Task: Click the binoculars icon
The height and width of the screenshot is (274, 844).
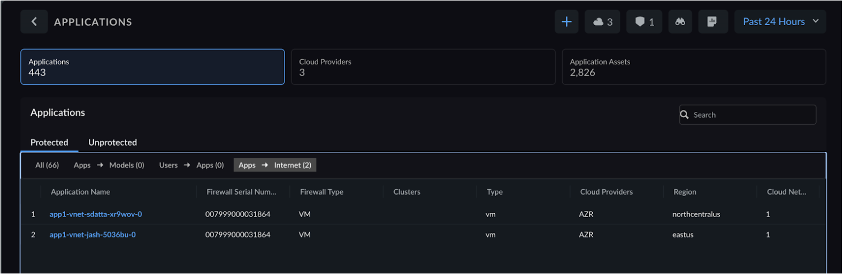Action: (x=680, y=22)
